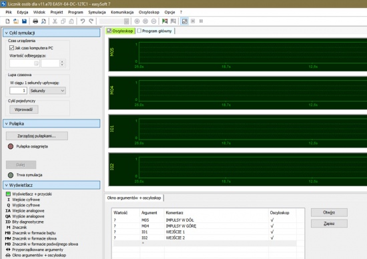Click the Print toolbar icon
Screen dimensions: 367x259
coord(35,21)
